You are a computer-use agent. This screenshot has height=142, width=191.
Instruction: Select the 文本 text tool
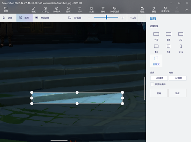(x=80, y=9)
